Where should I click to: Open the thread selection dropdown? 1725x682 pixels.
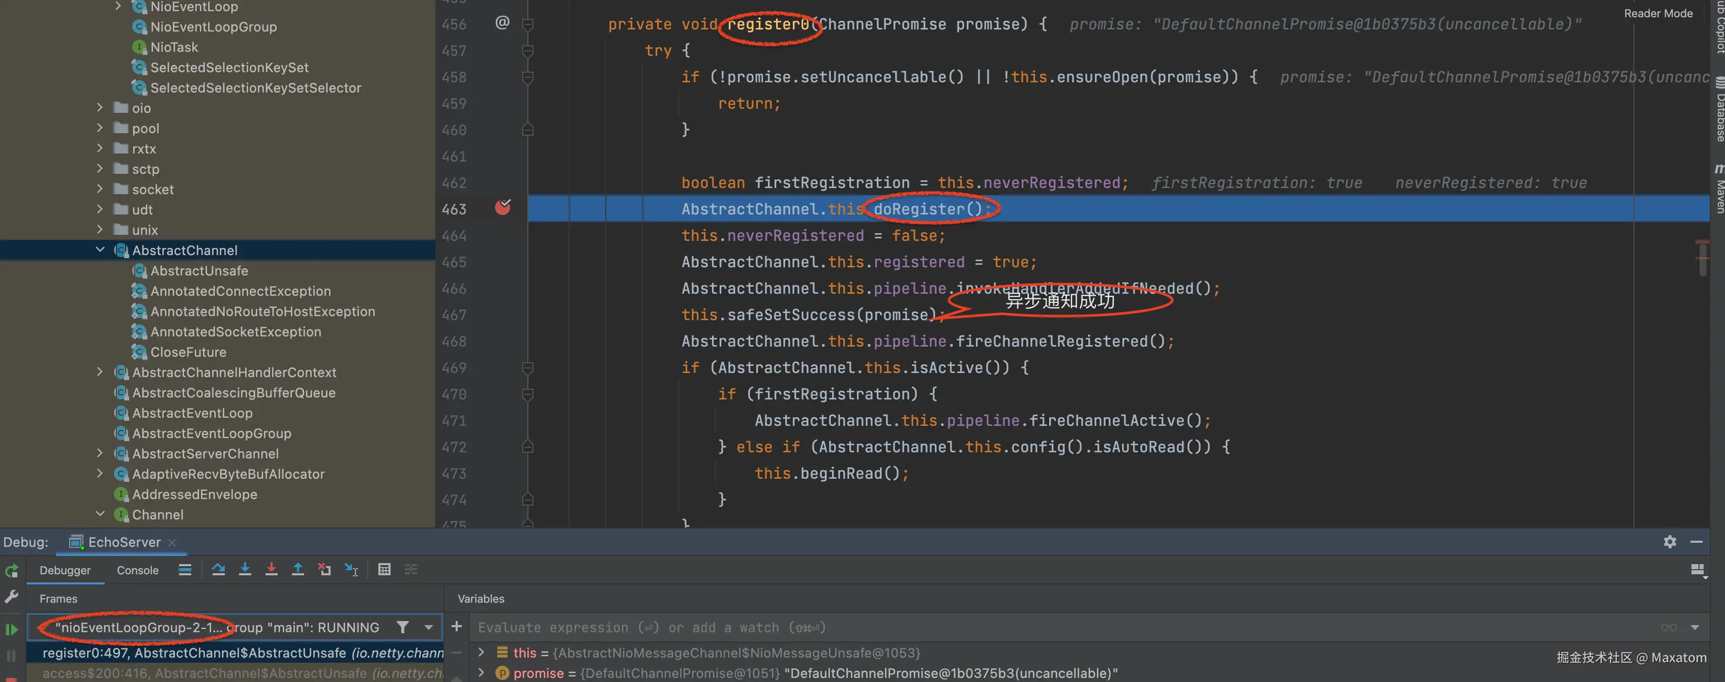[x=429, y=627]
